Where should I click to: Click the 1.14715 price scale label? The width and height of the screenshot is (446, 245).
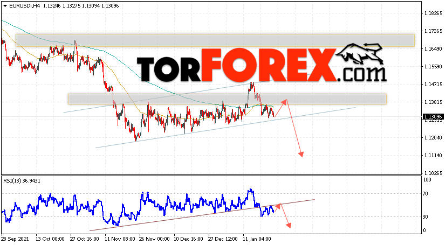pos(433,85)
